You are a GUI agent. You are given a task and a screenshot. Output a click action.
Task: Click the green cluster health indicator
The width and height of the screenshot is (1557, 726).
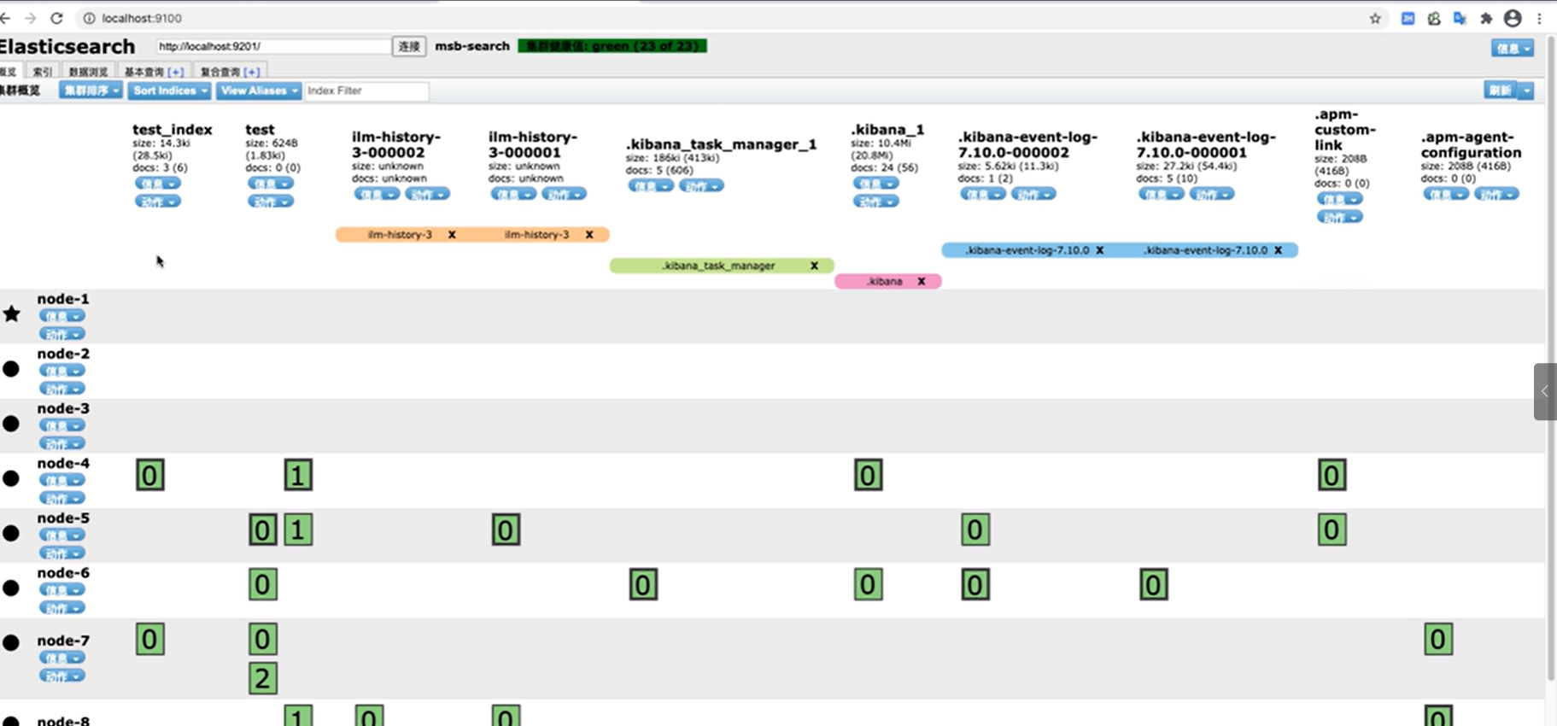click(x=612, y=46)
